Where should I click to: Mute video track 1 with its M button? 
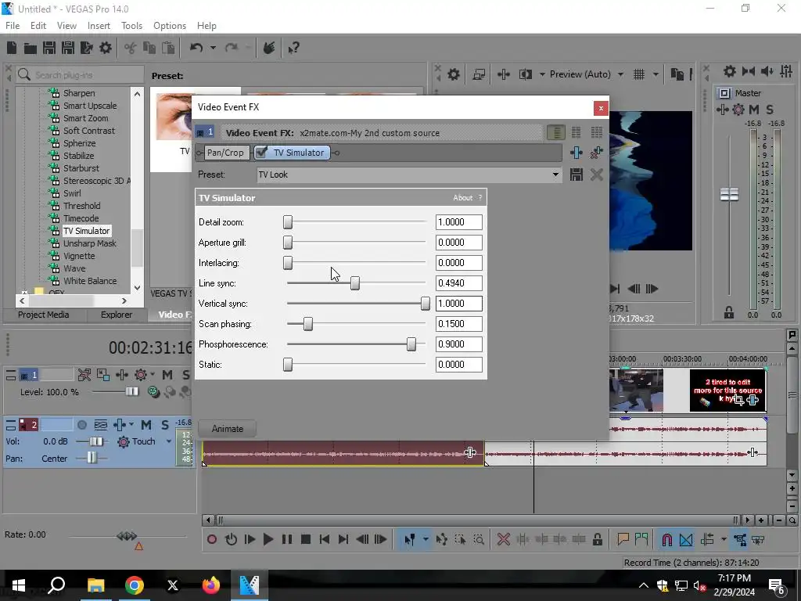[x=167, y=375]
